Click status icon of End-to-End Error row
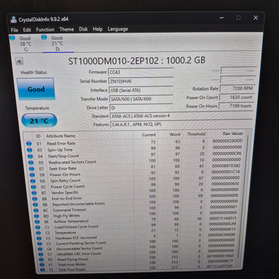279x279 pixels. [35, 199]
